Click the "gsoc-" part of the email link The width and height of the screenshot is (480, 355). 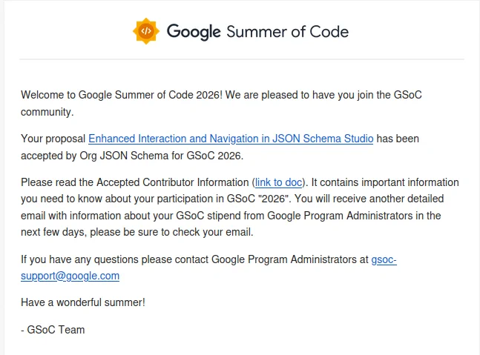pos(384,259)
